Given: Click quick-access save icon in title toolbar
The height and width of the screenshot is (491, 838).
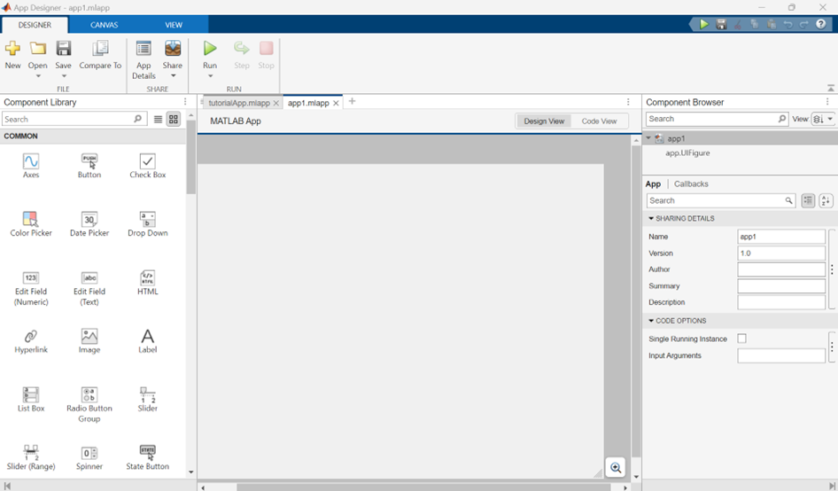Looking at the screenshot, I should (x=721, y=24).
